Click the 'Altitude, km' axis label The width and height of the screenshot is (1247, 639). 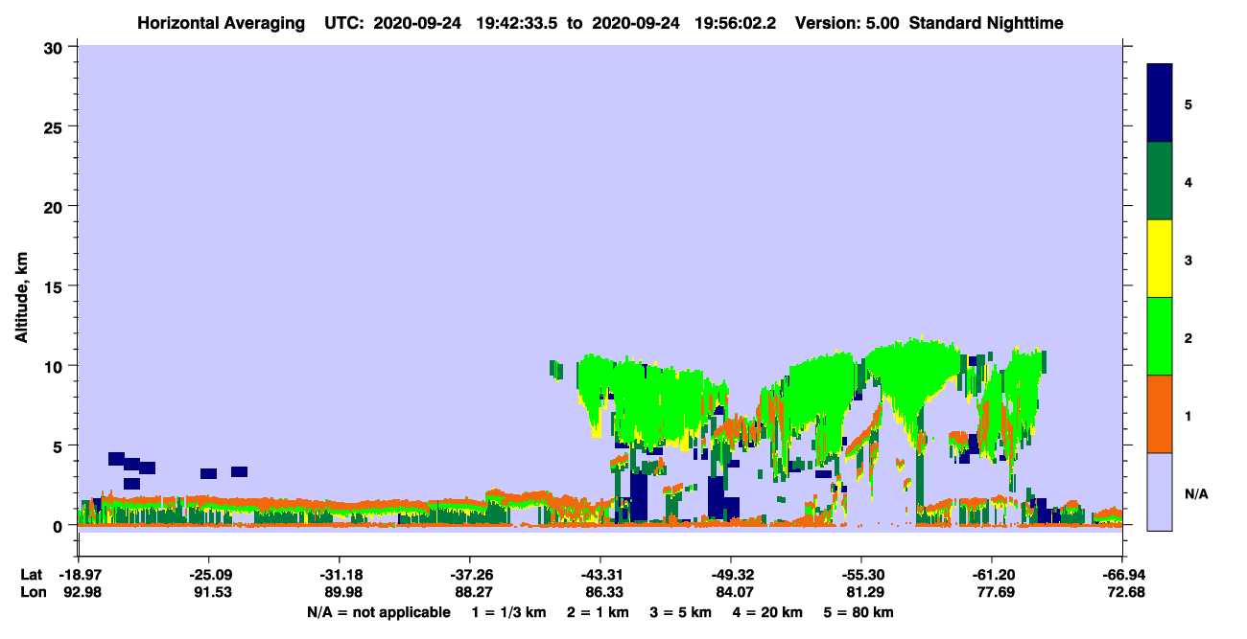coord(21,300)
